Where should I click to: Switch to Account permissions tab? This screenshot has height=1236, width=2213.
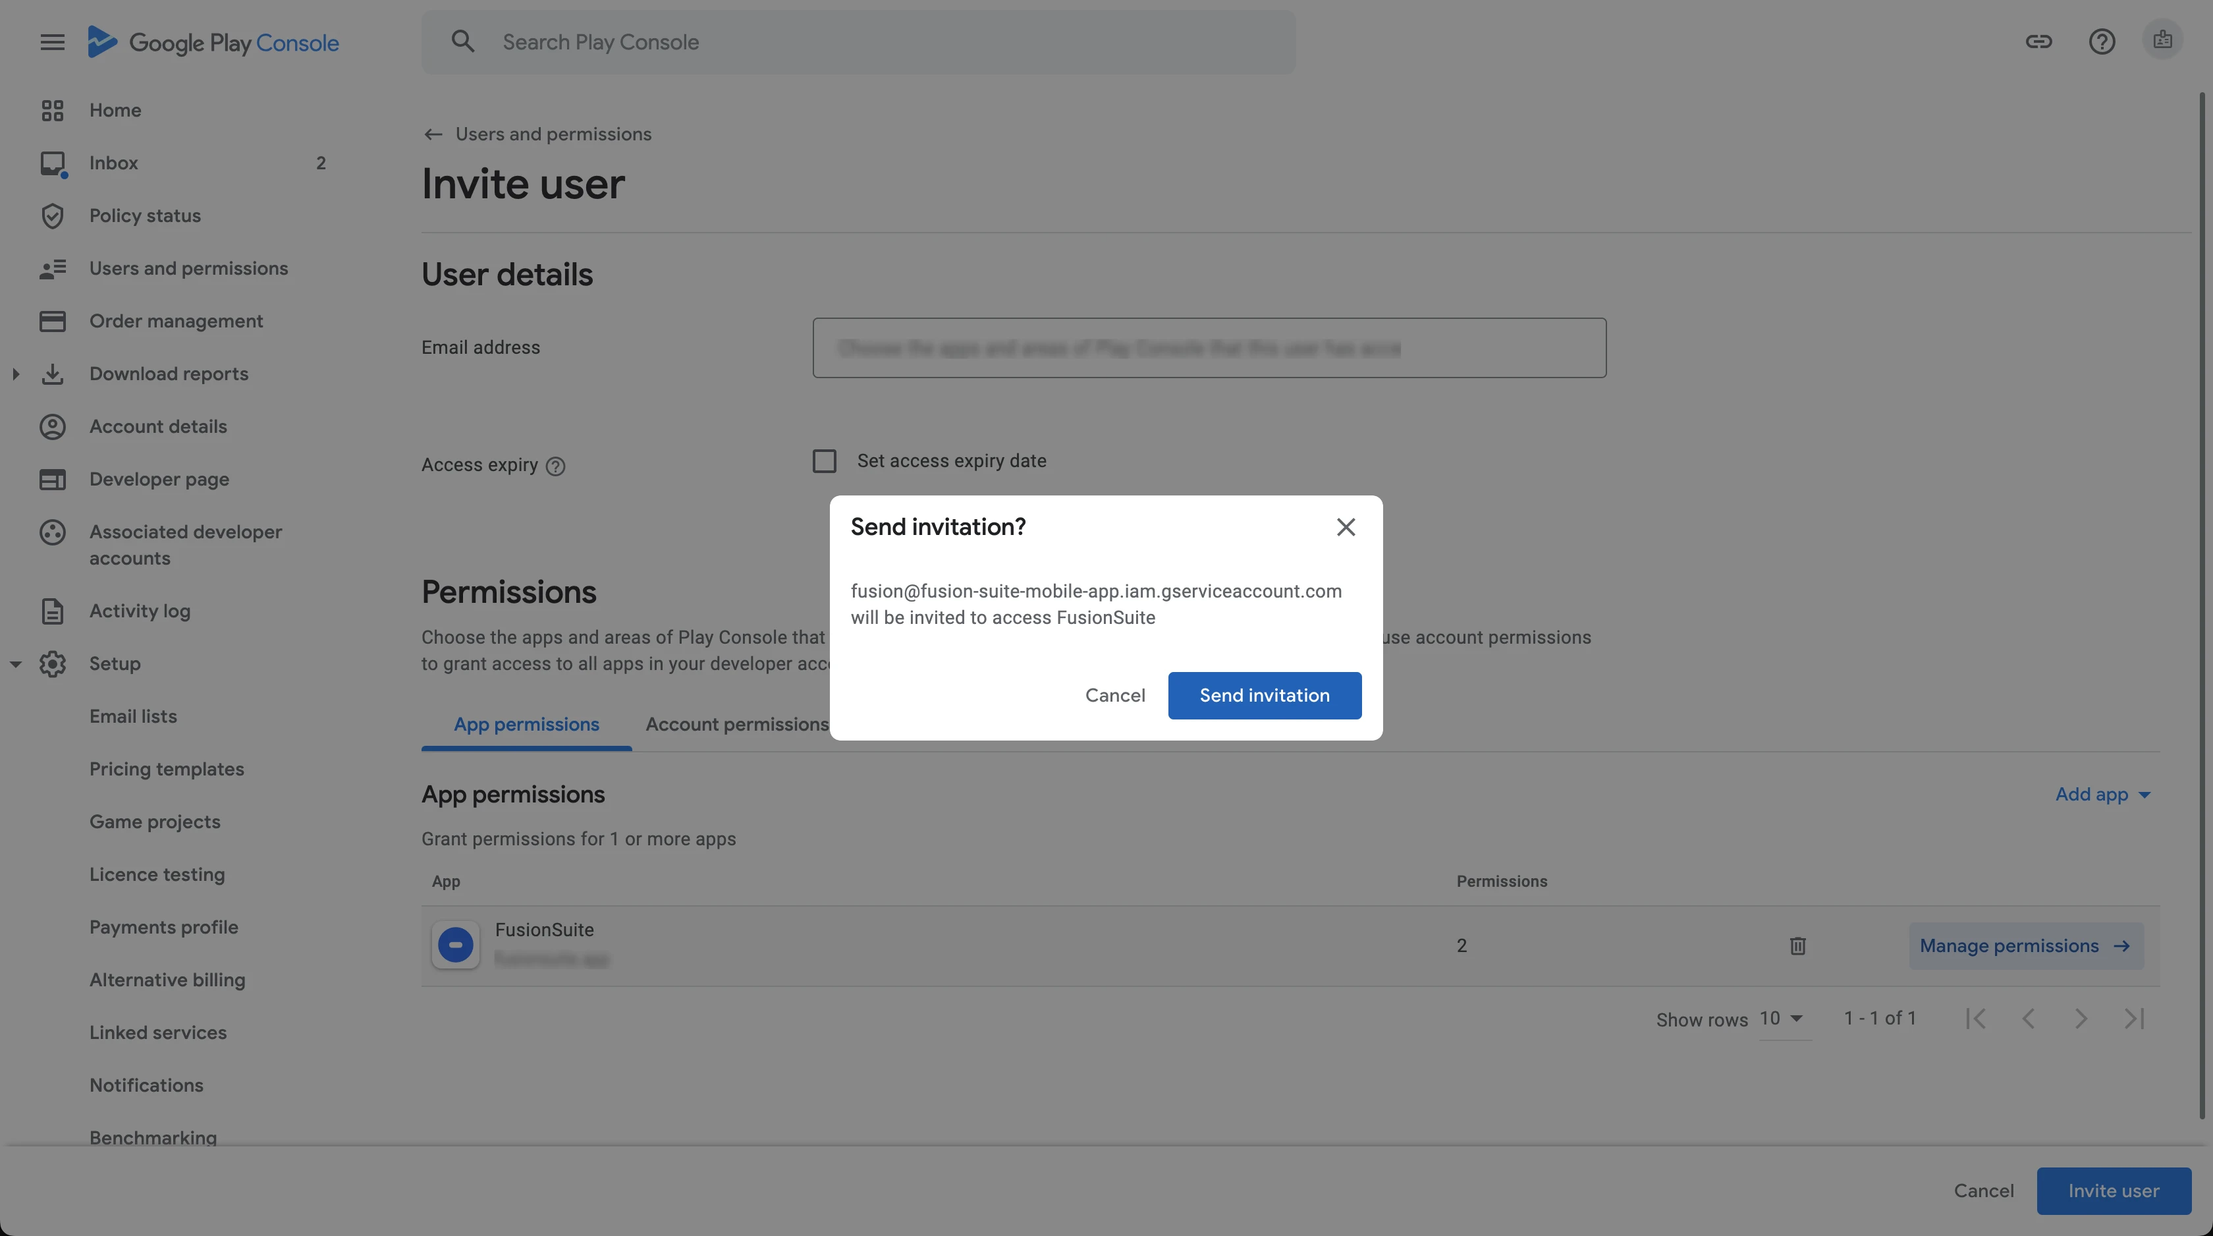pyautogui.click(x=736, y=725)
